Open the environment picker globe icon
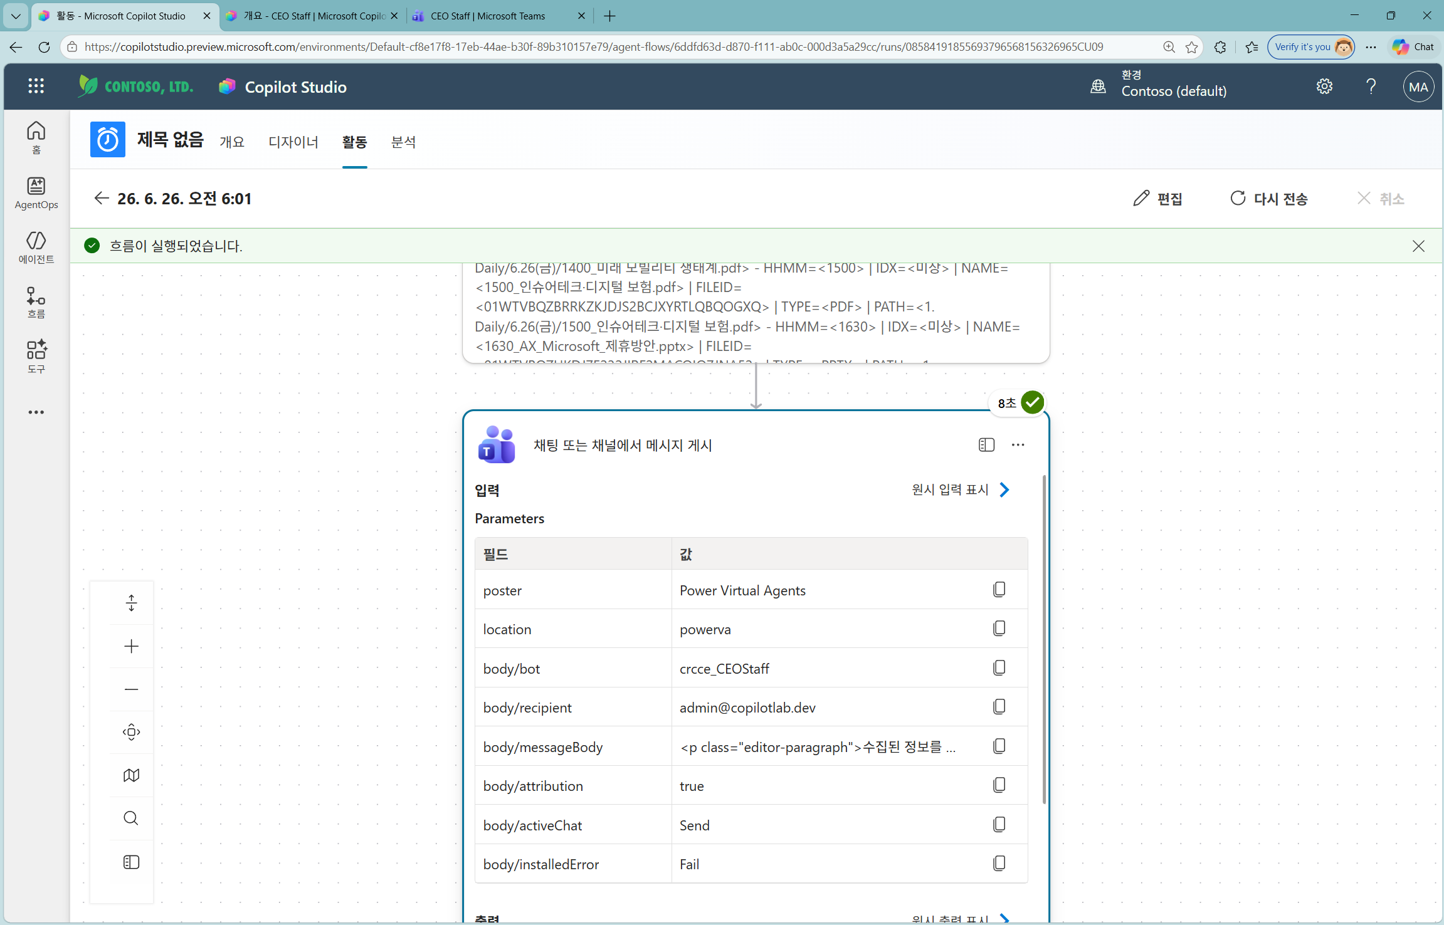The width and height of the screenshot is (1444, 925). (1098, 86)
